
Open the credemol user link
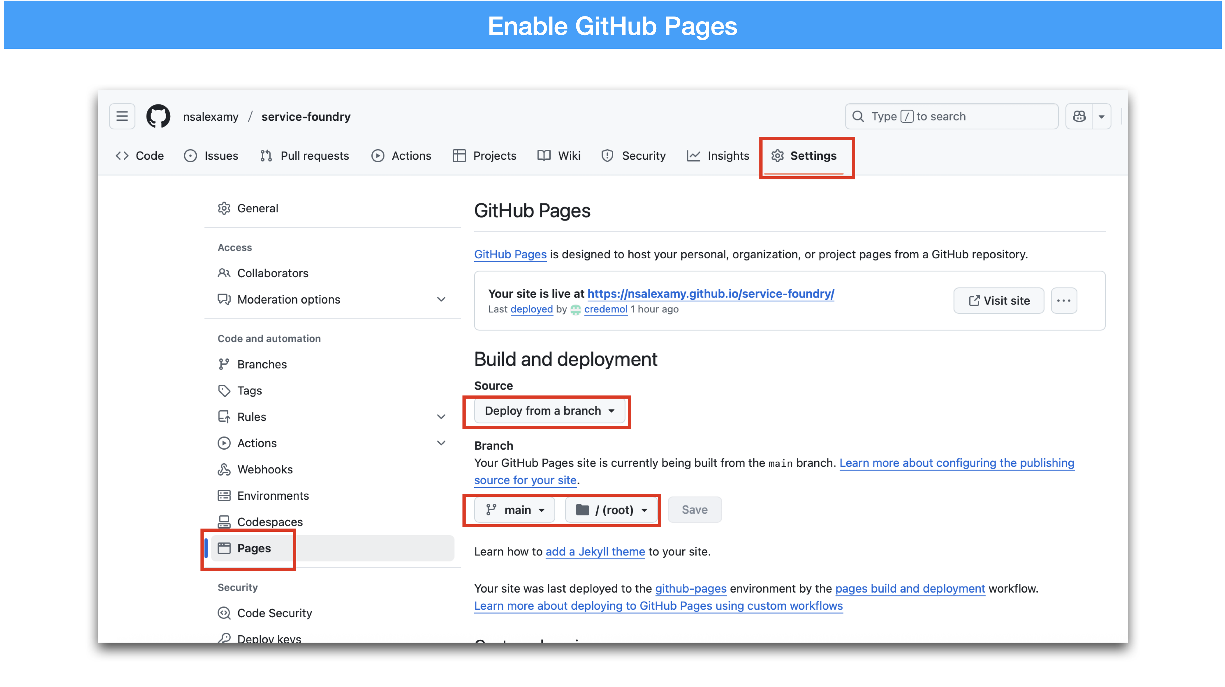(x=606, y=309)
